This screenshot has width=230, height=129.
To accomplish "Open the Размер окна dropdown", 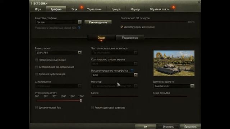I will (x=58, y=53).
